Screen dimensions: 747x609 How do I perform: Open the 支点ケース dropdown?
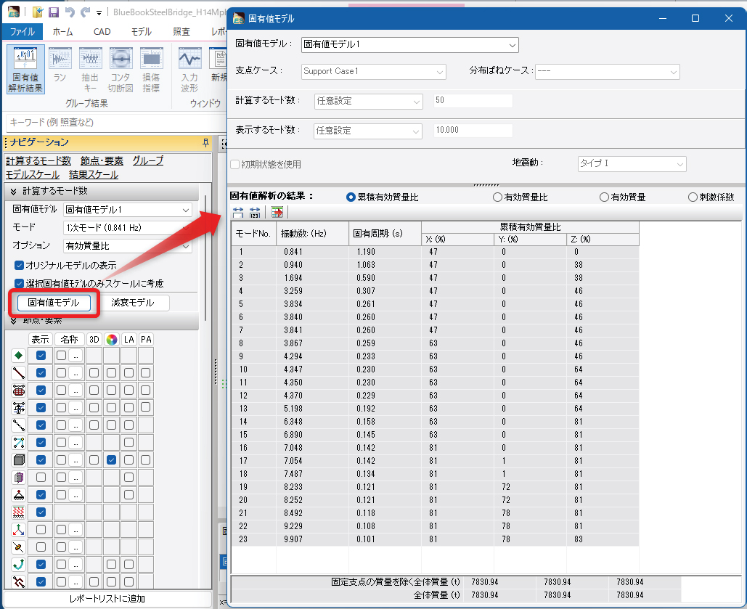373,71
